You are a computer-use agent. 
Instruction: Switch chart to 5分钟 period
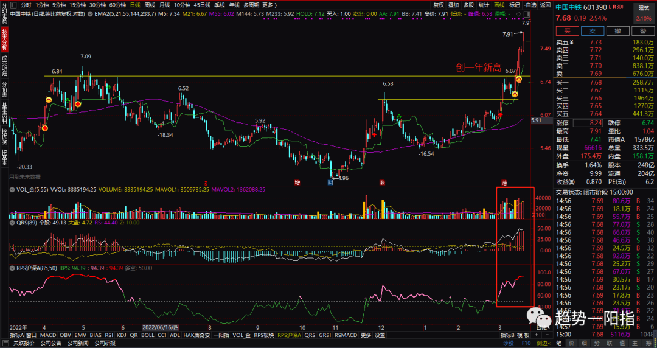click(x=58, y=5)
